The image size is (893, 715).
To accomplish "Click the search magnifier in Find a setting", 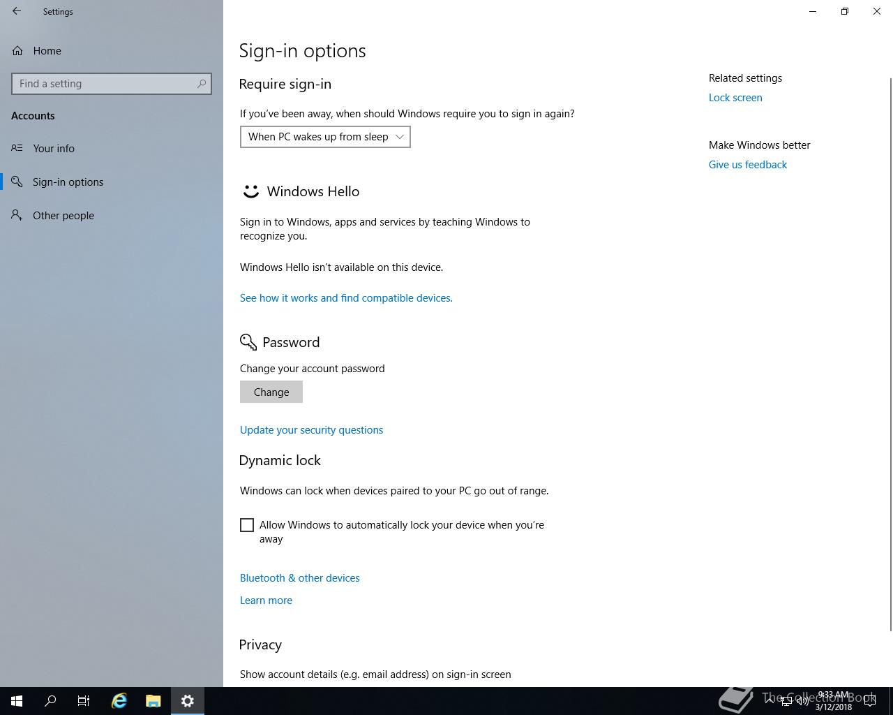I will point(202,84).
